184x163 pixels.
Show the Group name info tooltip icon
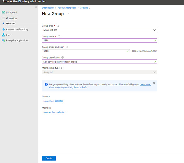click(59, 37)
